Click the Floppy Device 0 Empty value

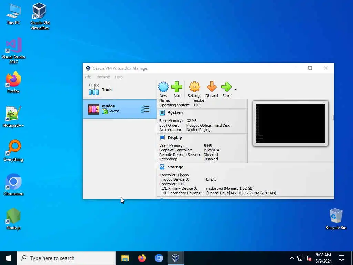pos(211,179)
